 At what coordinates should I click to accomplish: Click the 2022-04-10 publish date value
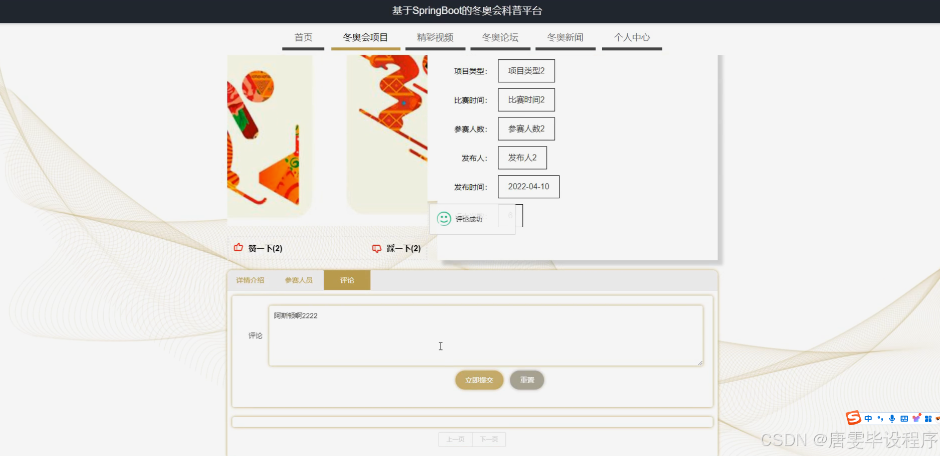point(528,186)
